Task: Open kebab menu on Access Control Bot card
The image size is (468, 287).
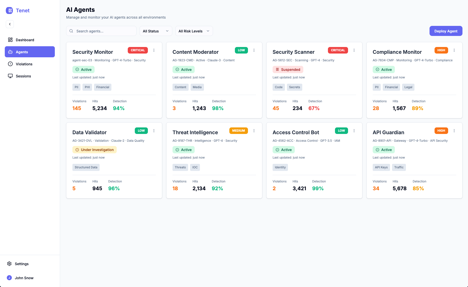Action: click(x=354, y=131)
